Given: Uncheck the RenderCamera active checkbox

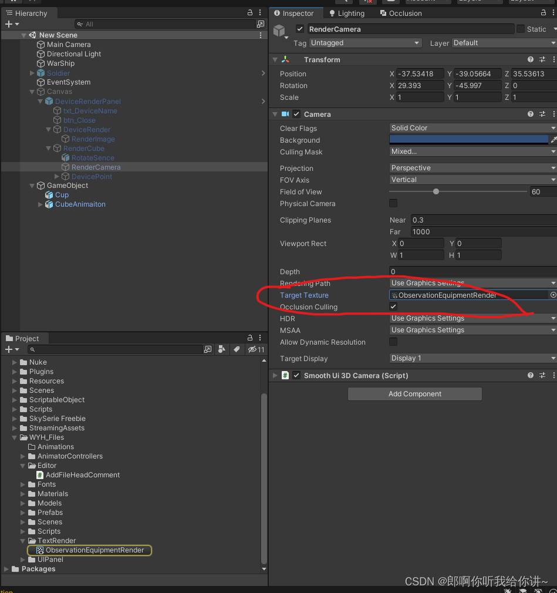Looking at the screenshot, I should (300, 29).
